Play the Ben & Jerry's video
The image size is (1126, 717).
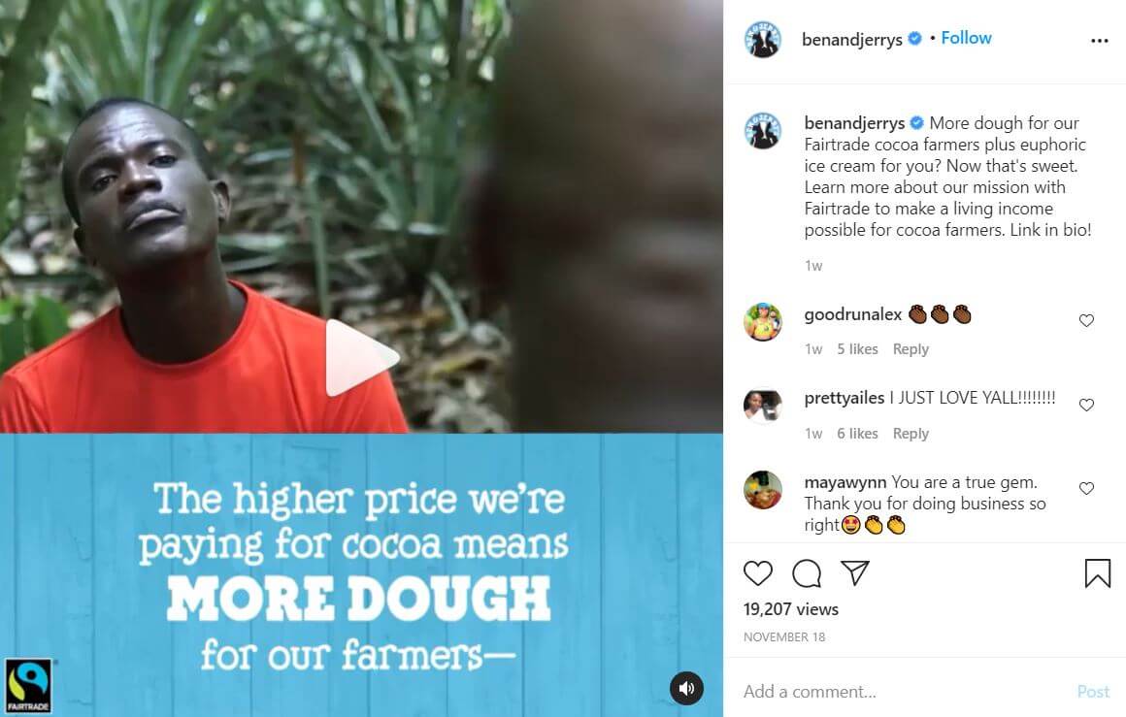361,357
